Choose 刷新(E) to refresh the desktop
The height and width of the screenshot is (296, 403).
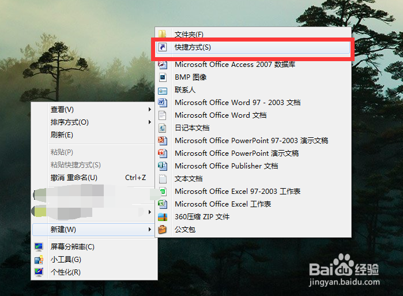pos(94,135)
